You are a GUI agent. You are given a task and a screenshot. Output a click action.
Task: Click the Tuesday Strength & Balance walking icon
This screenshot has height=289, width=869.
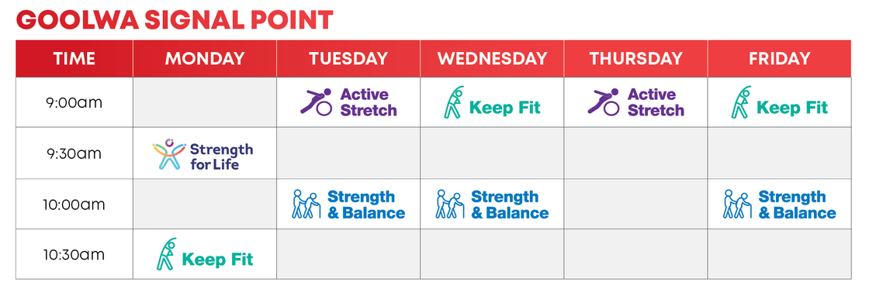pyautogui.click(x=306, y=204)
